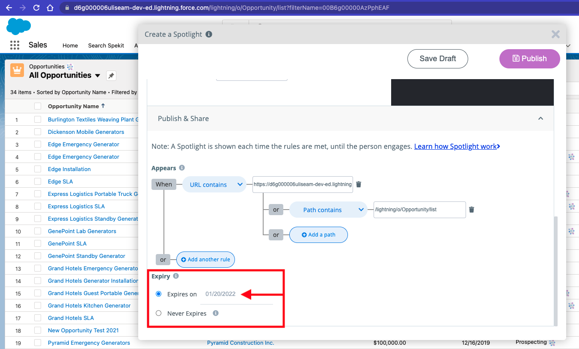Open Learn how Spotlight work link
Screen dimensions: 579x349
tap(457, 146)
